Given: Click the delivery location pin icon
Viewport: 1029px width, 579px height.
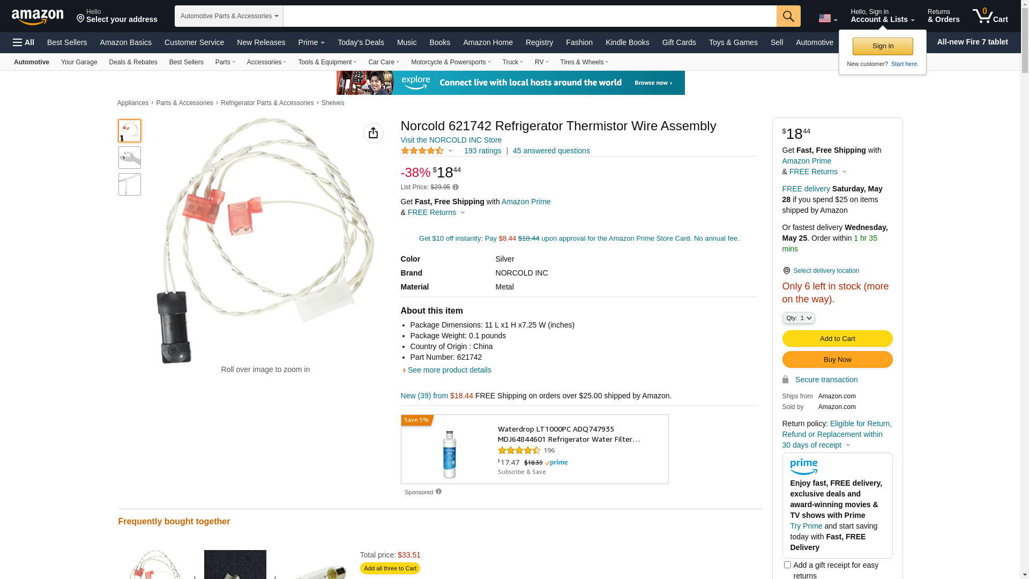Looking at the screenshot, I should coord(786,271).
